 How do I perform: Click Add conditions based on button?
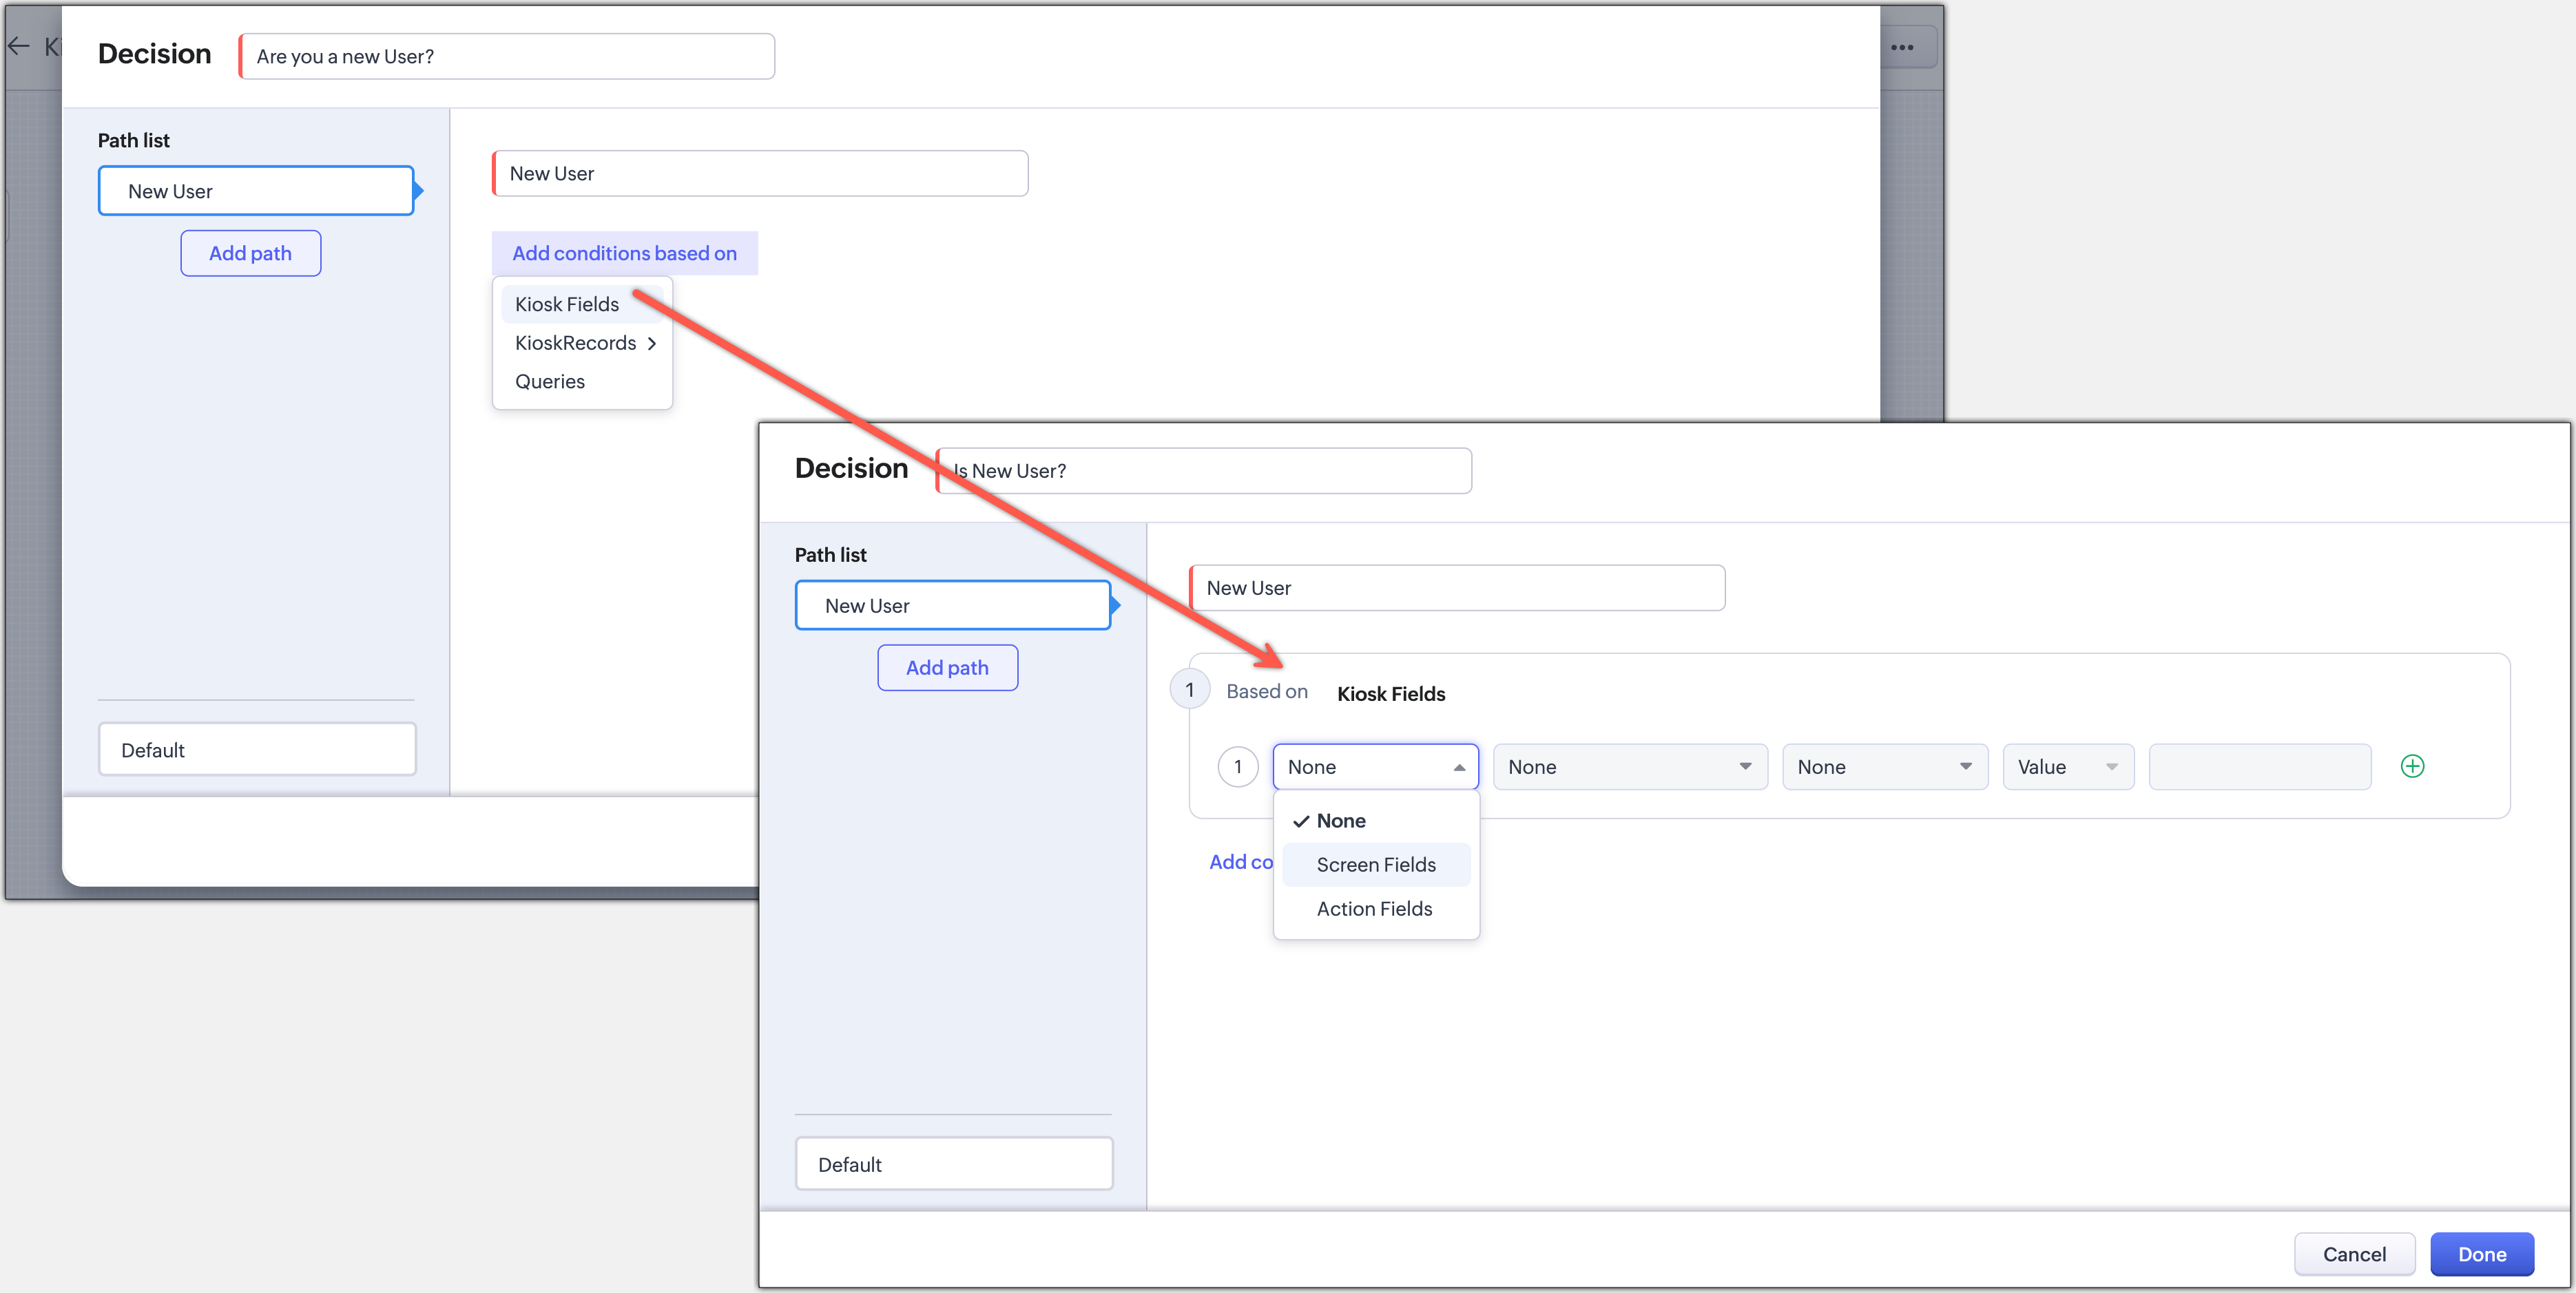(x=624, y=253)
